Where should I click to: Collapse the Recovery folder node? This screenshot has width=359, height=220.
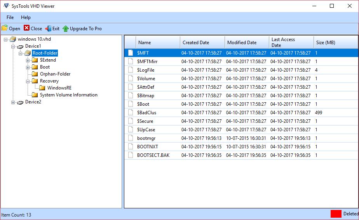point(28,81)
